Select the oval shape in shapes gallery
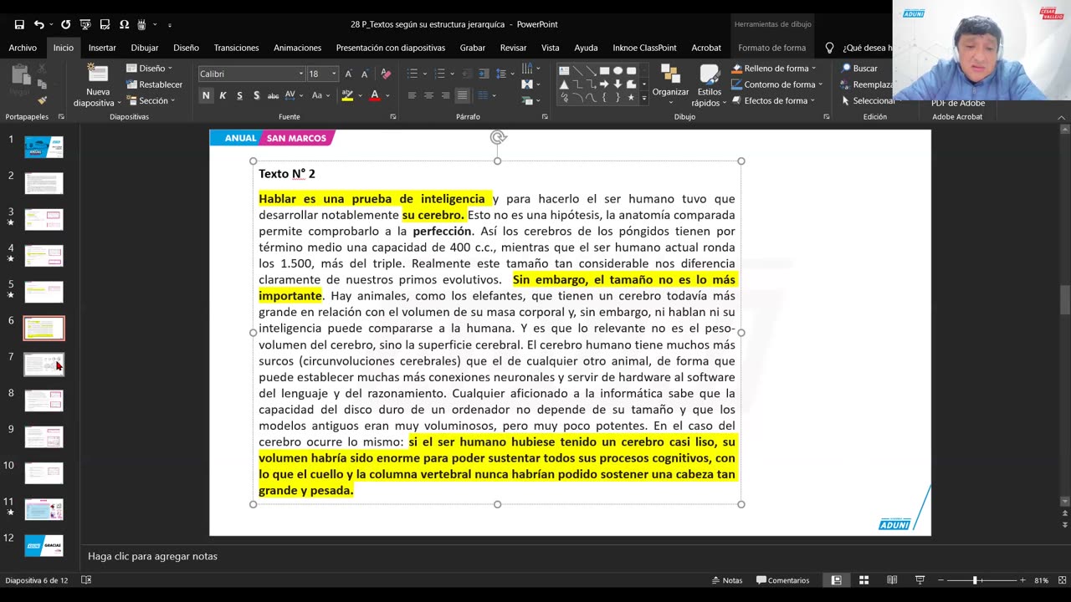This screenshot has width=1071, height=602. click(617, 71)
